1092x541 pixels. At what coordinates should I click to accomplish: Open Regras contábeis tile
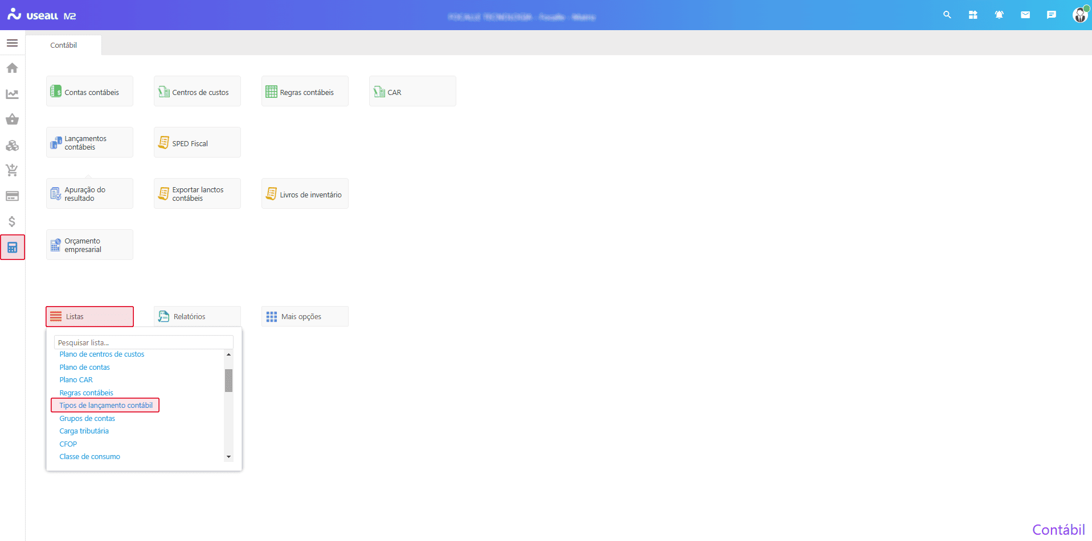[305, 91]
